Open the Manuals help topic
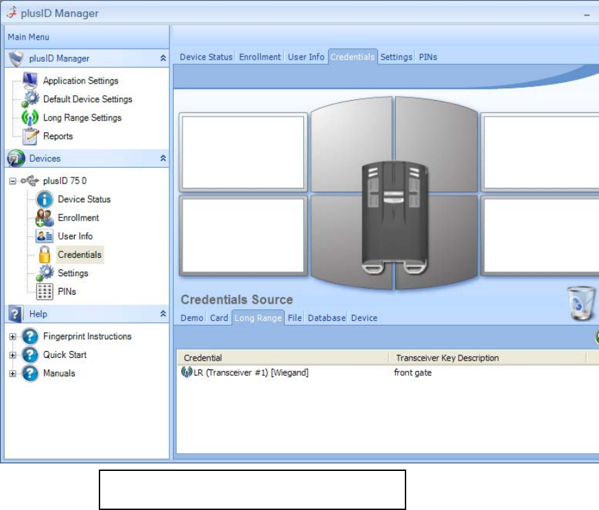 click(x=59, y=374)
